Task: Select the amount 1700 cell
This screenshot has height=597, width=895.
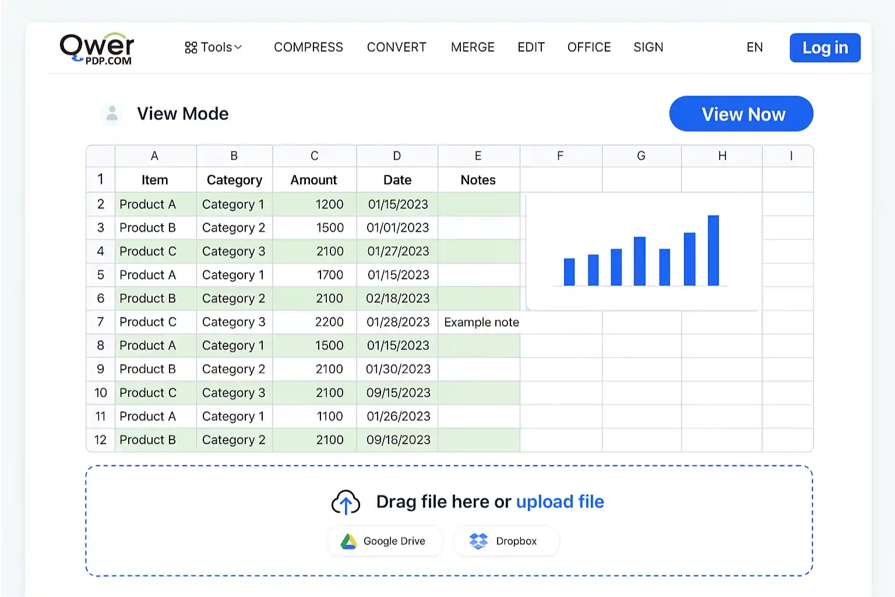Action: [x=315, y=275]
